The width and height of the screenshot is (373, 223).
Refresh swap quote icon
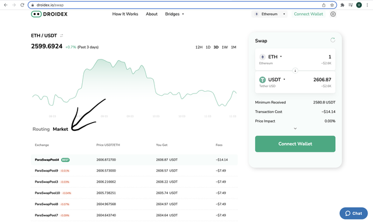pos(333,40)
